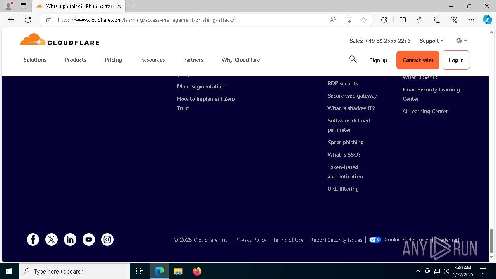Open Token-based authentication link
Screen dimensions: 496x279
tap(345, 172)
